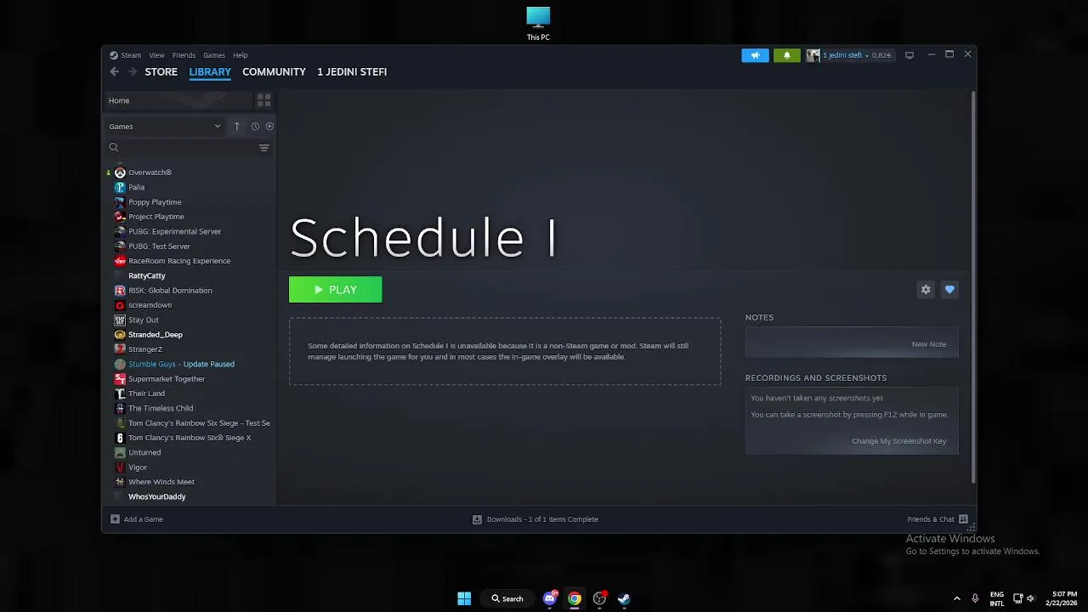The image size is (1088, 612).
Task: Open the notifications bell button
Action: coord(786,55)
